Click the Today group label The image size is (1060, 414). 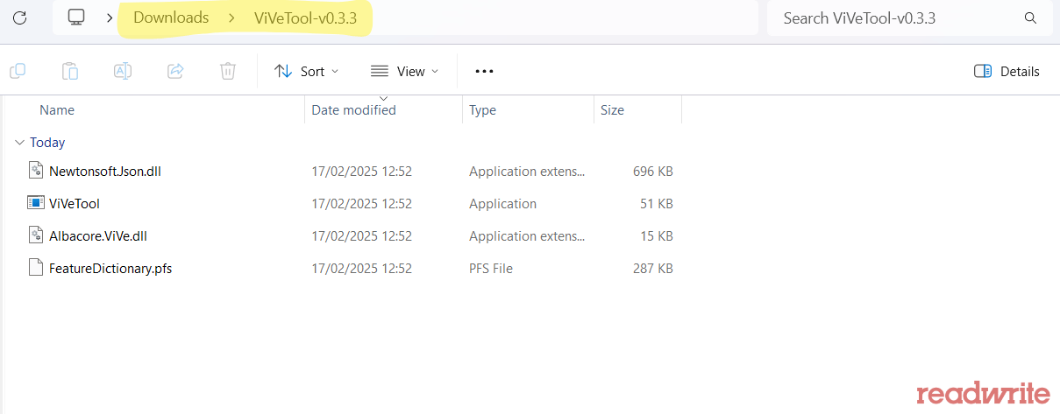pyautogui.click(x=47, y=142)
